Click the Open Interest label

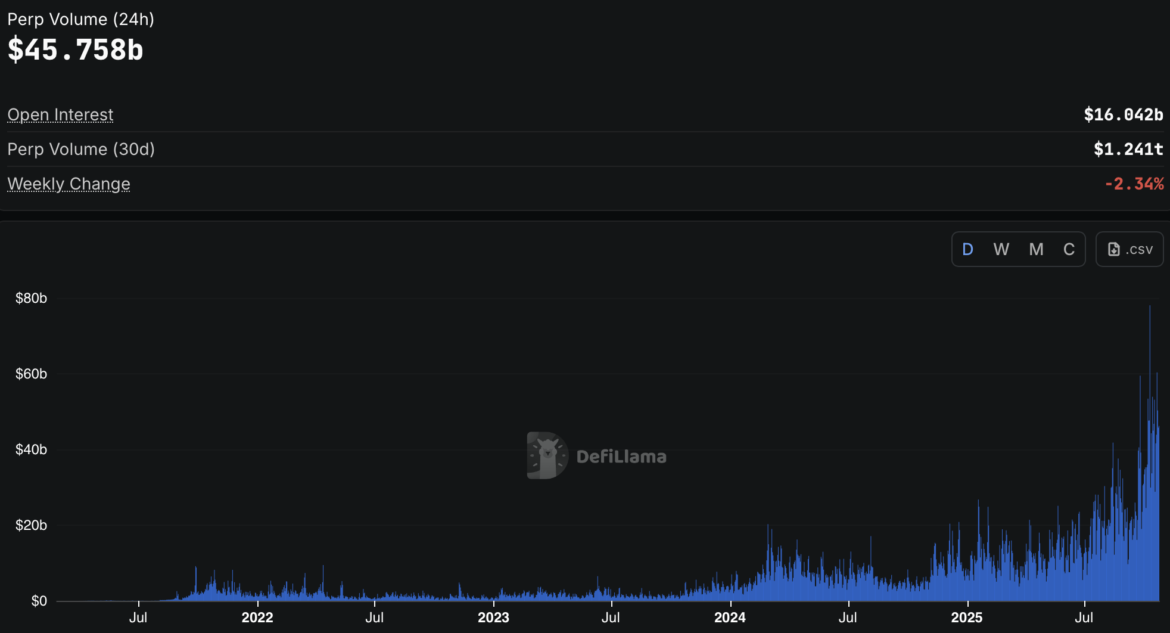[60, 114]
